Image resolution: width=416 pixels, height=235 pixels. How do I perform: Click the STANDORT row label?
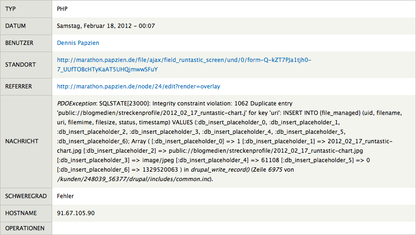point(20,65)
